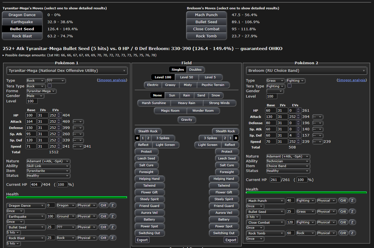Open Smogon analysis link for Breloom
The height and width of the screenshot is (248, 374).
coord(352,80)
